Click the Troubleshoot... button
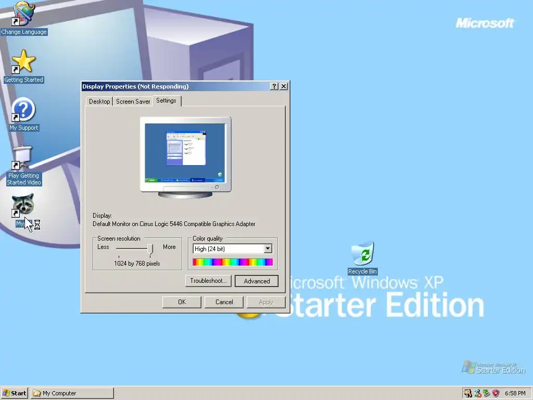 tap(208, 281)
